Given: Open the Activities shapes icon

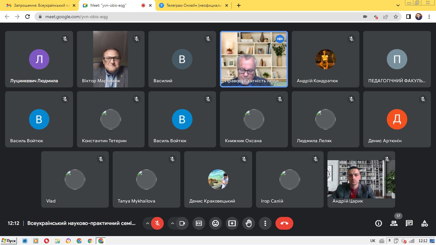Looking at the screenshot, I should pos(425,223).
